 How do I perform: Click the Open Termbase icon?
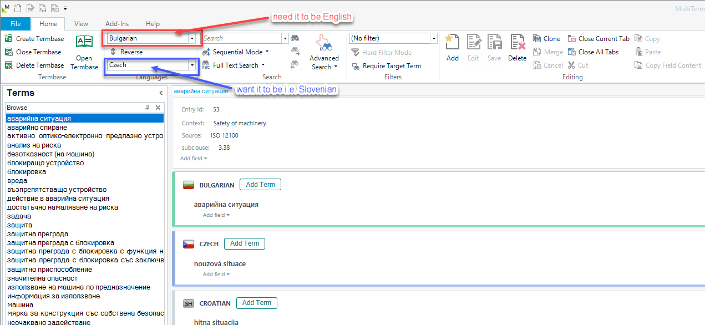click(x=84, y=43)
